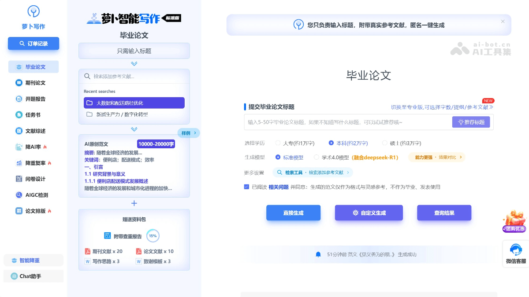
Task: Click the 直接生成 button
Action: coord(293,213)
